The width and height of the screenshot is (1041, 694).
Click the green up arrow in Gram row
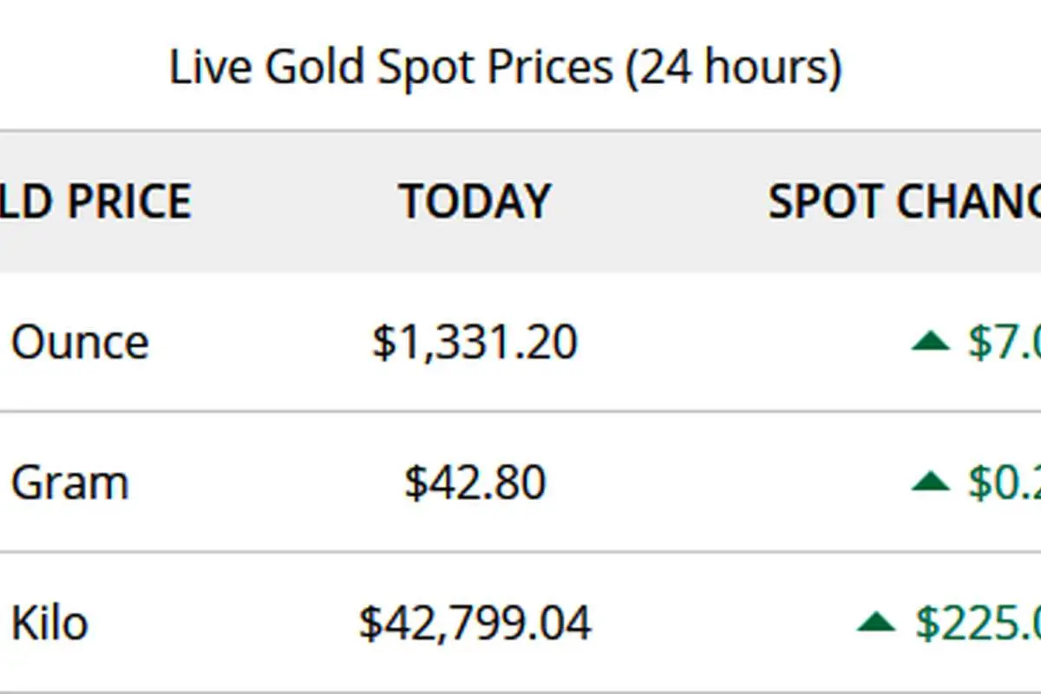931,481
